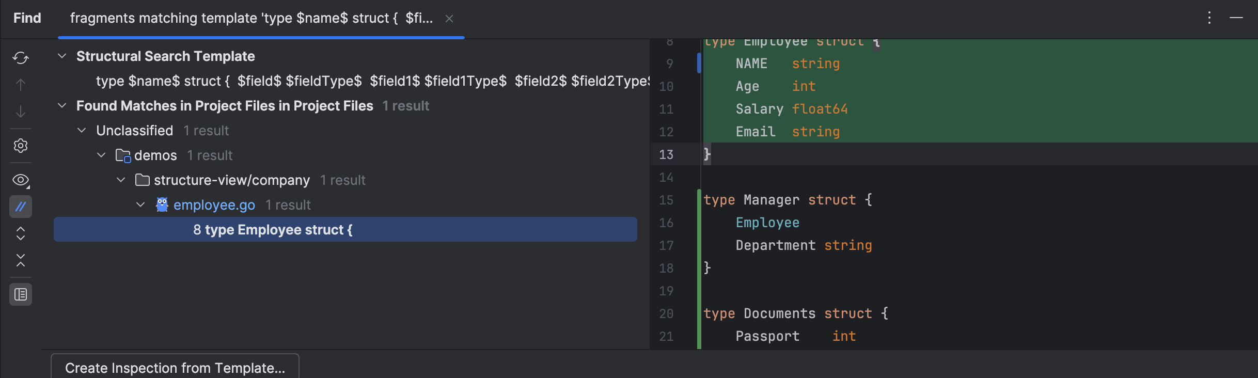Click 'float64' type on Salary line

(x=820, y=109)
